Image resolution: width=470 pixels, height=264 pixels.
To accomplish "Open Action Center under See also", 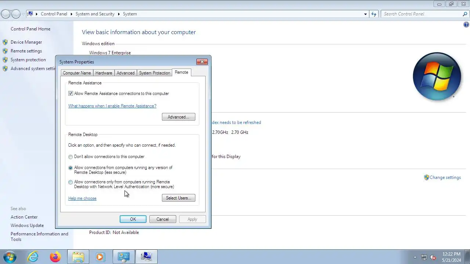I will tap(24, 217).
